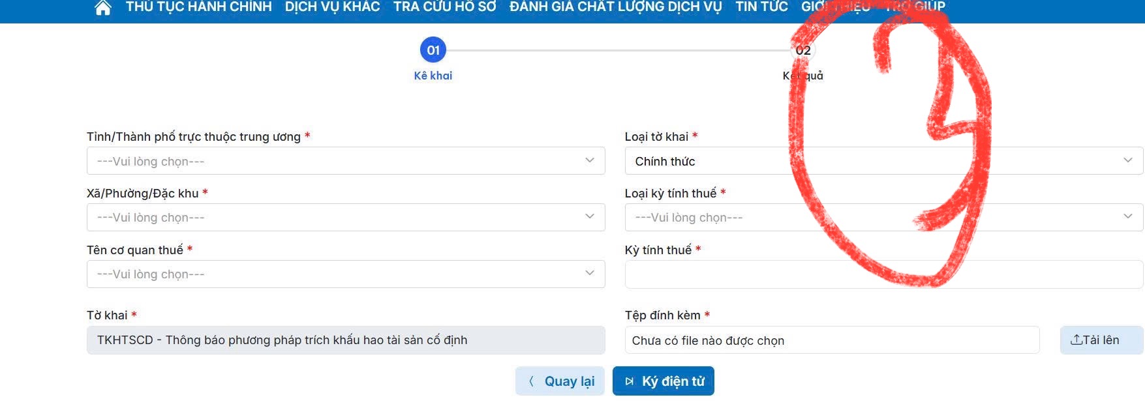This screenshot has width=1145, height=406.
Task: Click the Tải lên upload button
Action: coord(1101,340)
